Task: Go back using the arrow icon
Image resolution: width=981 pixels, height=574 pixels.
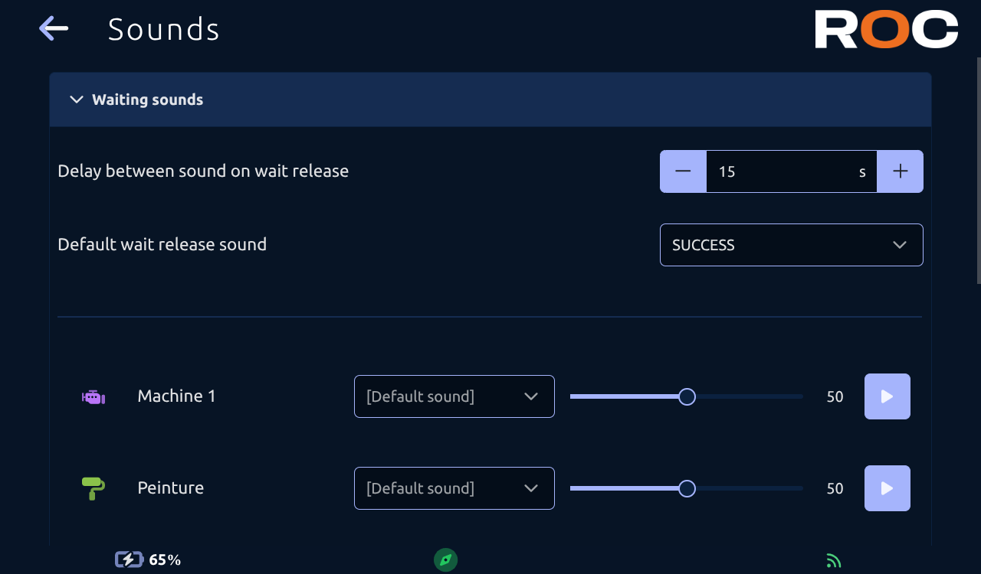Action: click(54, 29)
